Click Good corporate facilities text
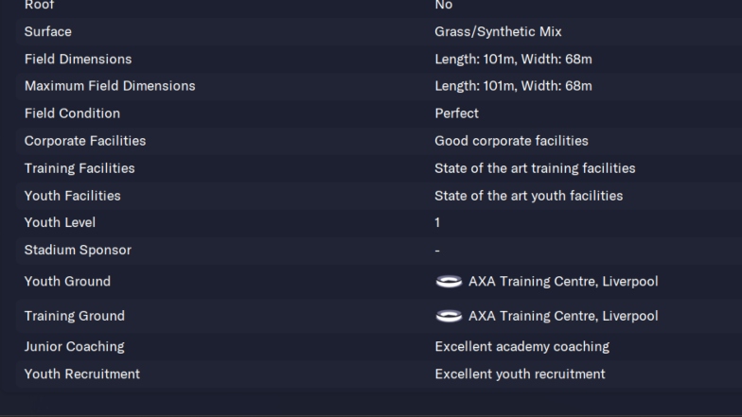 coord(511,141)
